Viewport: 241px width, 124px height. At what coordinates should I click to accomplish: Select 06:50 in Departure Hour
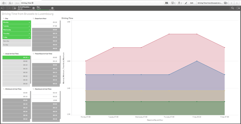coord(46,22)
